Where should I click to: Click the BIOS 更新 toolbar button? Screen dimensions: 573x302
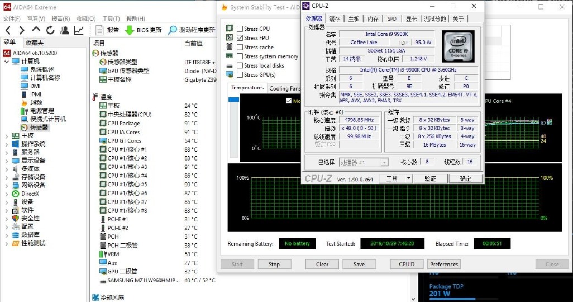(x=143, y=30)
